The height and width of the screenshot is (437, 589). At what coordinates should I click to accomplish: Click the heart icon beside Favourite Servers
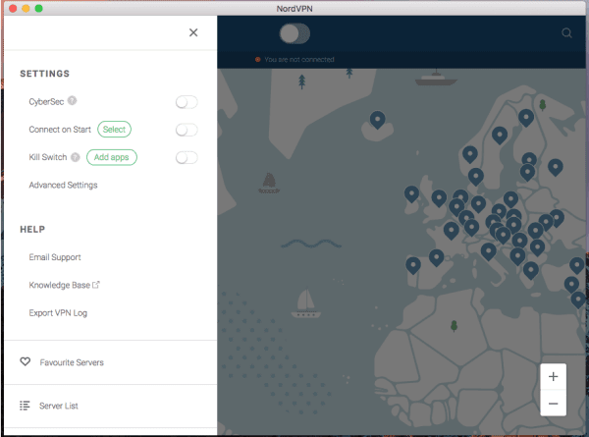(26, 361)
